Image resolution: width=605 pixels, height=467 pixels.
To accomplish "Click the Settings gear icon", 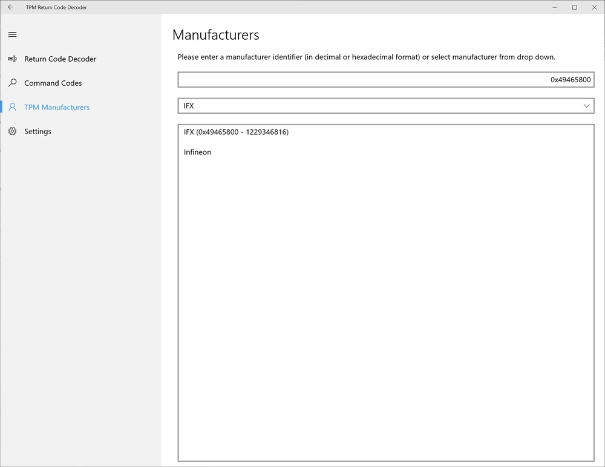I will [x=12, y=131].
